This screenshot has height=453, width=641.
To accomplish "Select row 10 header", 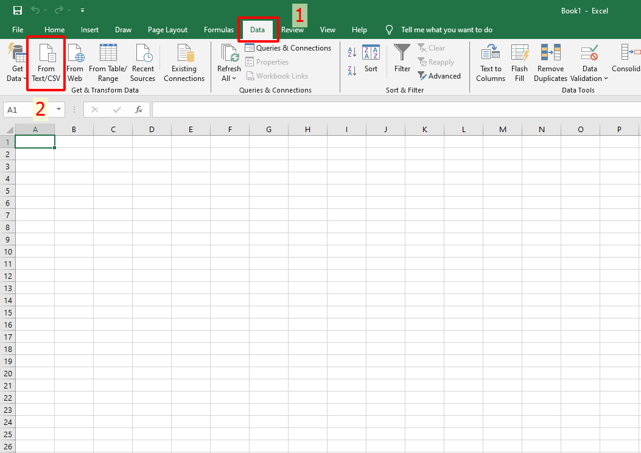I will (7, 251).
